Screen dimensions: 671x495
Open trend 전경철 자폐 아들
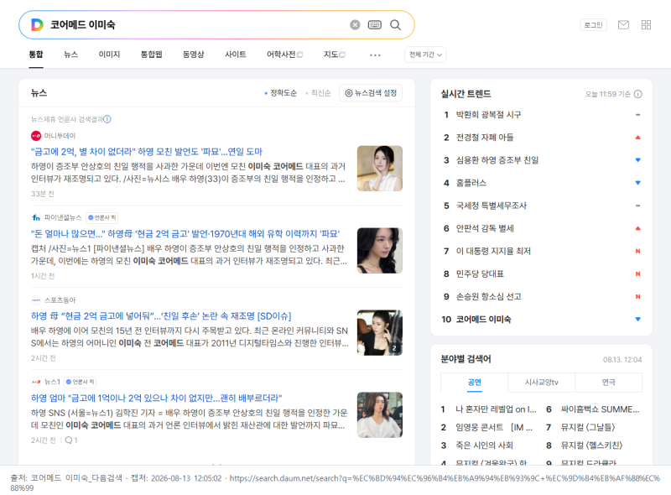click(x=485, y=138)
